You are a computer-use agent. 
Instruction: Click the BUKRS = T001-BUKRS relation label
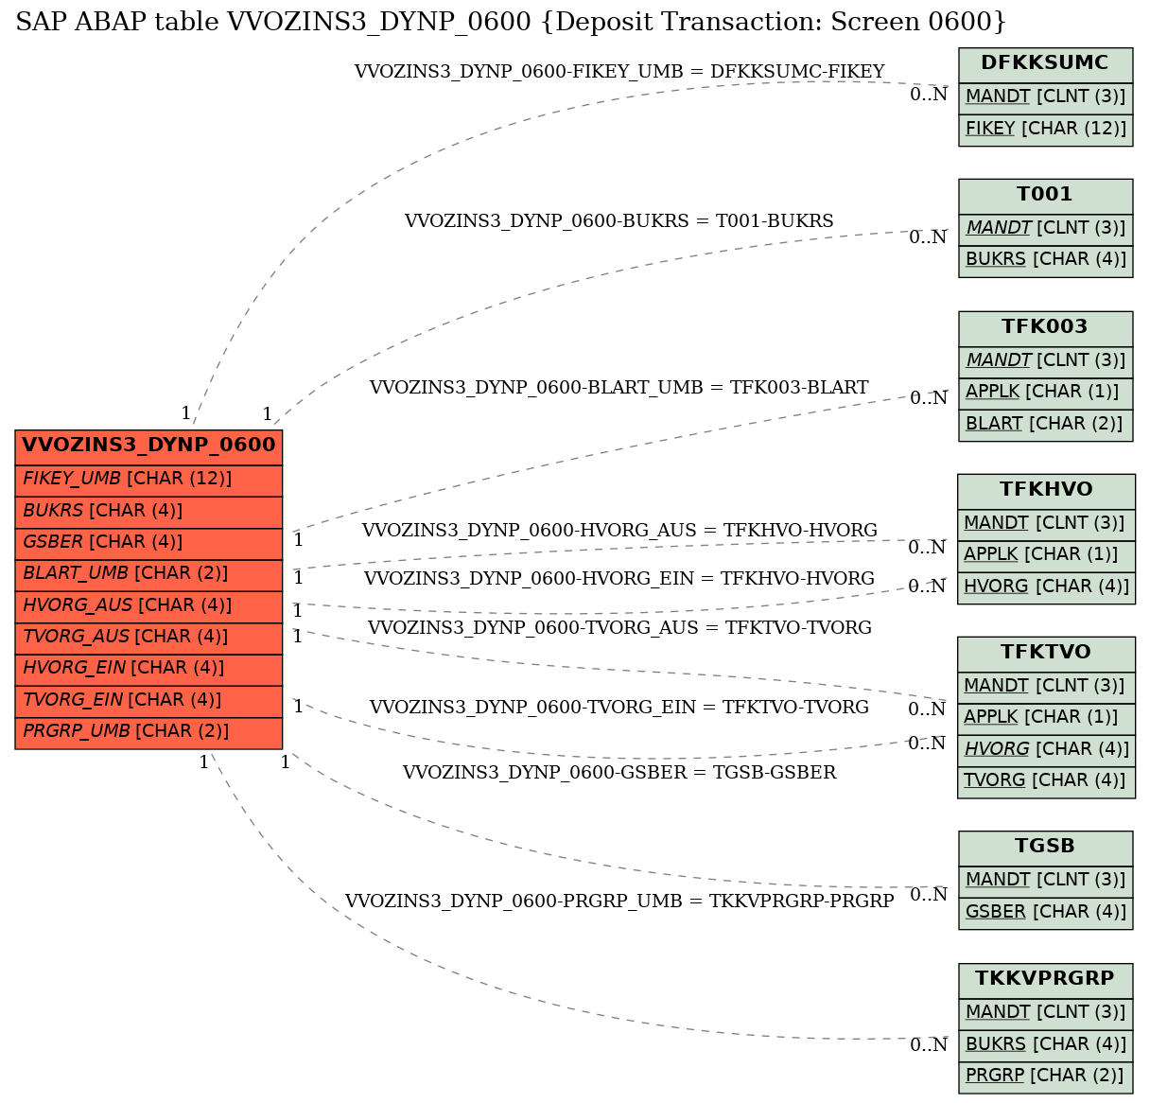(x=619, y=221)
